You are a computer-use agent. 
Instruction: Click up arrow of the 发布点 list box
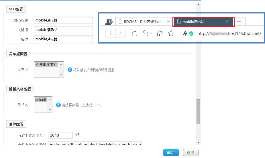(61, 64)
